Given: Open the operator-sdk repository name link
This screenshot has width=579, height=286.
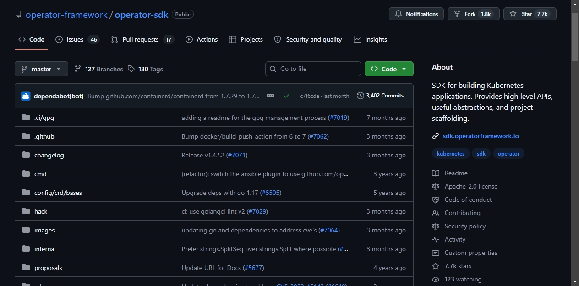Looking at the screenshot, I should pos(142,14).
